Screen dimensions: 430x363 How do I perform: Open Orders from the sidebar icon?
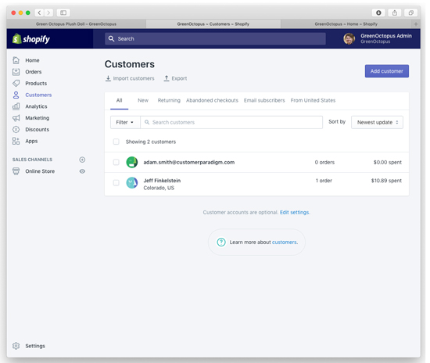tap(16, 72)
